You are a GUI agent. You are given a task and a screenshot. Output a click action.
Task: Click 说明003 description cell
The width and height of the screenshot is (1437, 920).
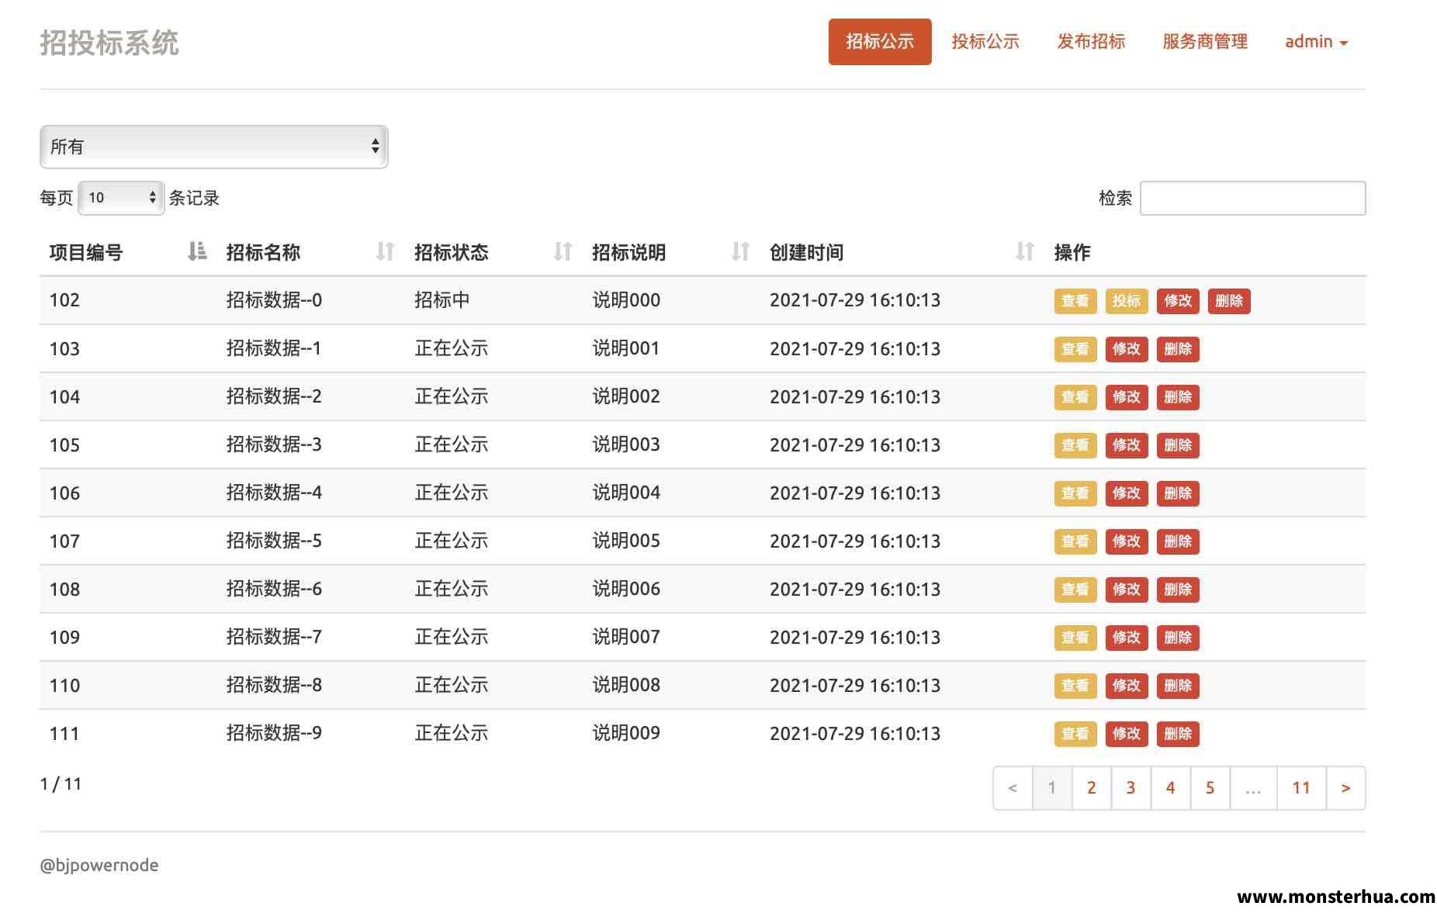tap(626, 444)
